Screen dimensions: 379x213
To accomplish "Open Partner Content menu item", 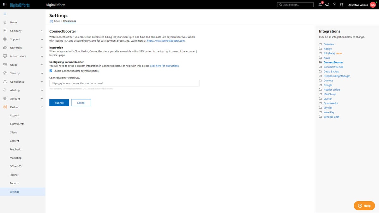I will tap(15, 141).
